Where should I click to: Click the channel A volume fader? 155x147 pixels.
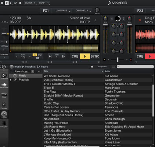click(x=105, y=25)
